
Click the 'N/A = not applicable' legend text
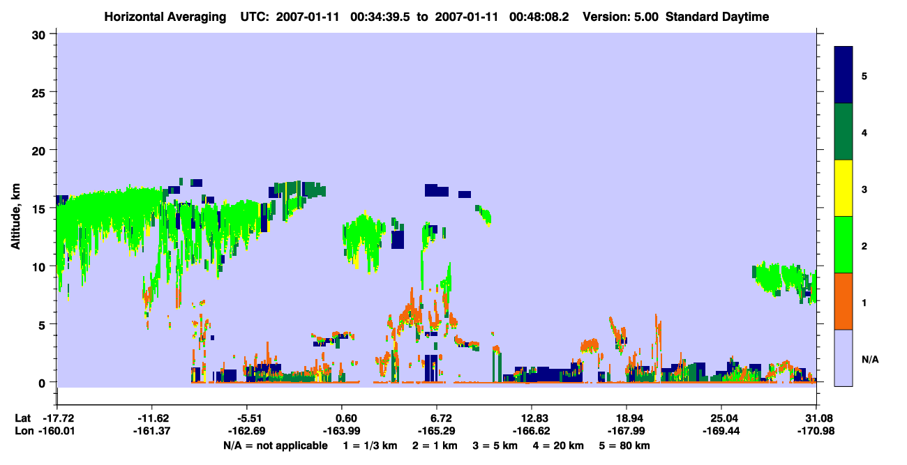point(275,445)
